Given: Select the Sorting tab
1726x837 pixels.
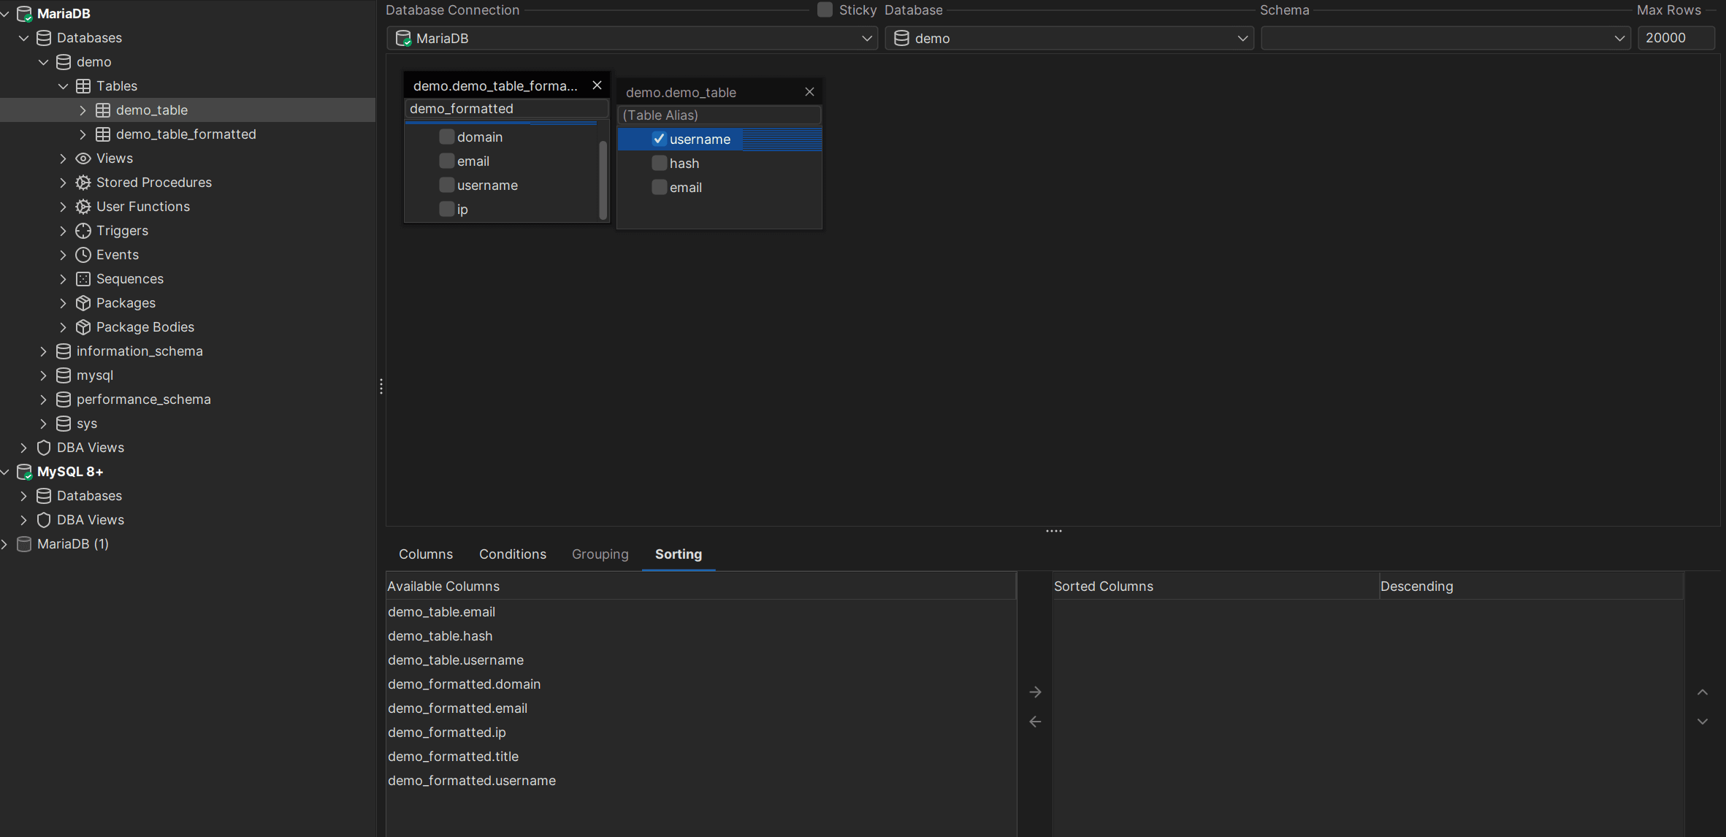Looking at the screenshot, I should pos(679,554).
